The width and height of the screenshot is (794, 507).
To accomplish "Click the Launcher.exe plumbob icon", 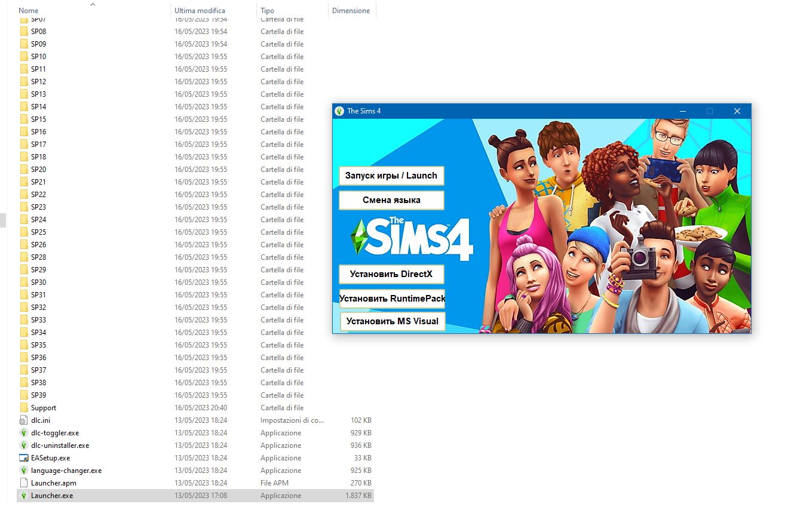I will (x=24, y=496).
